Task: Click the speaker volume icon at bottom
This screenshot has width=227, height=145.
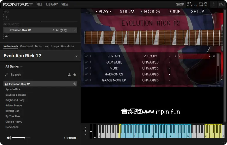Action: [9, 138]
